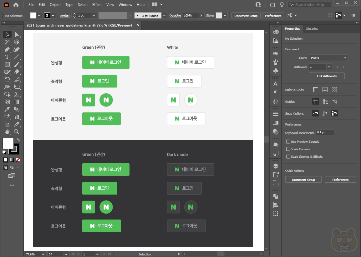The image size is (361, 257).
Task: Click the Keyboard Increment field
Action: pyautogui.click(x=325, y=132)
